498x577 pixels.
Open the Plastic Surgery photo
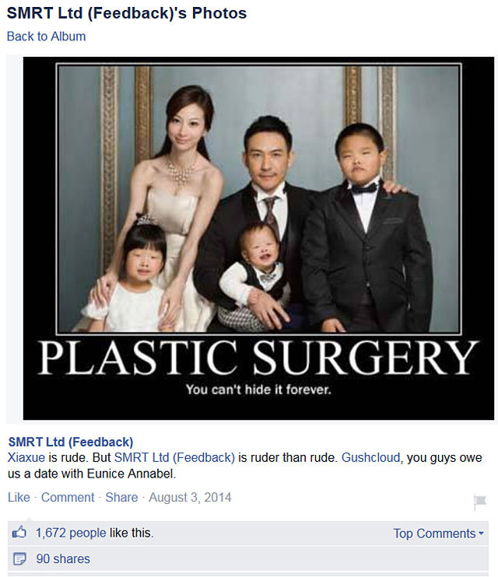click(x=258, y=238)
